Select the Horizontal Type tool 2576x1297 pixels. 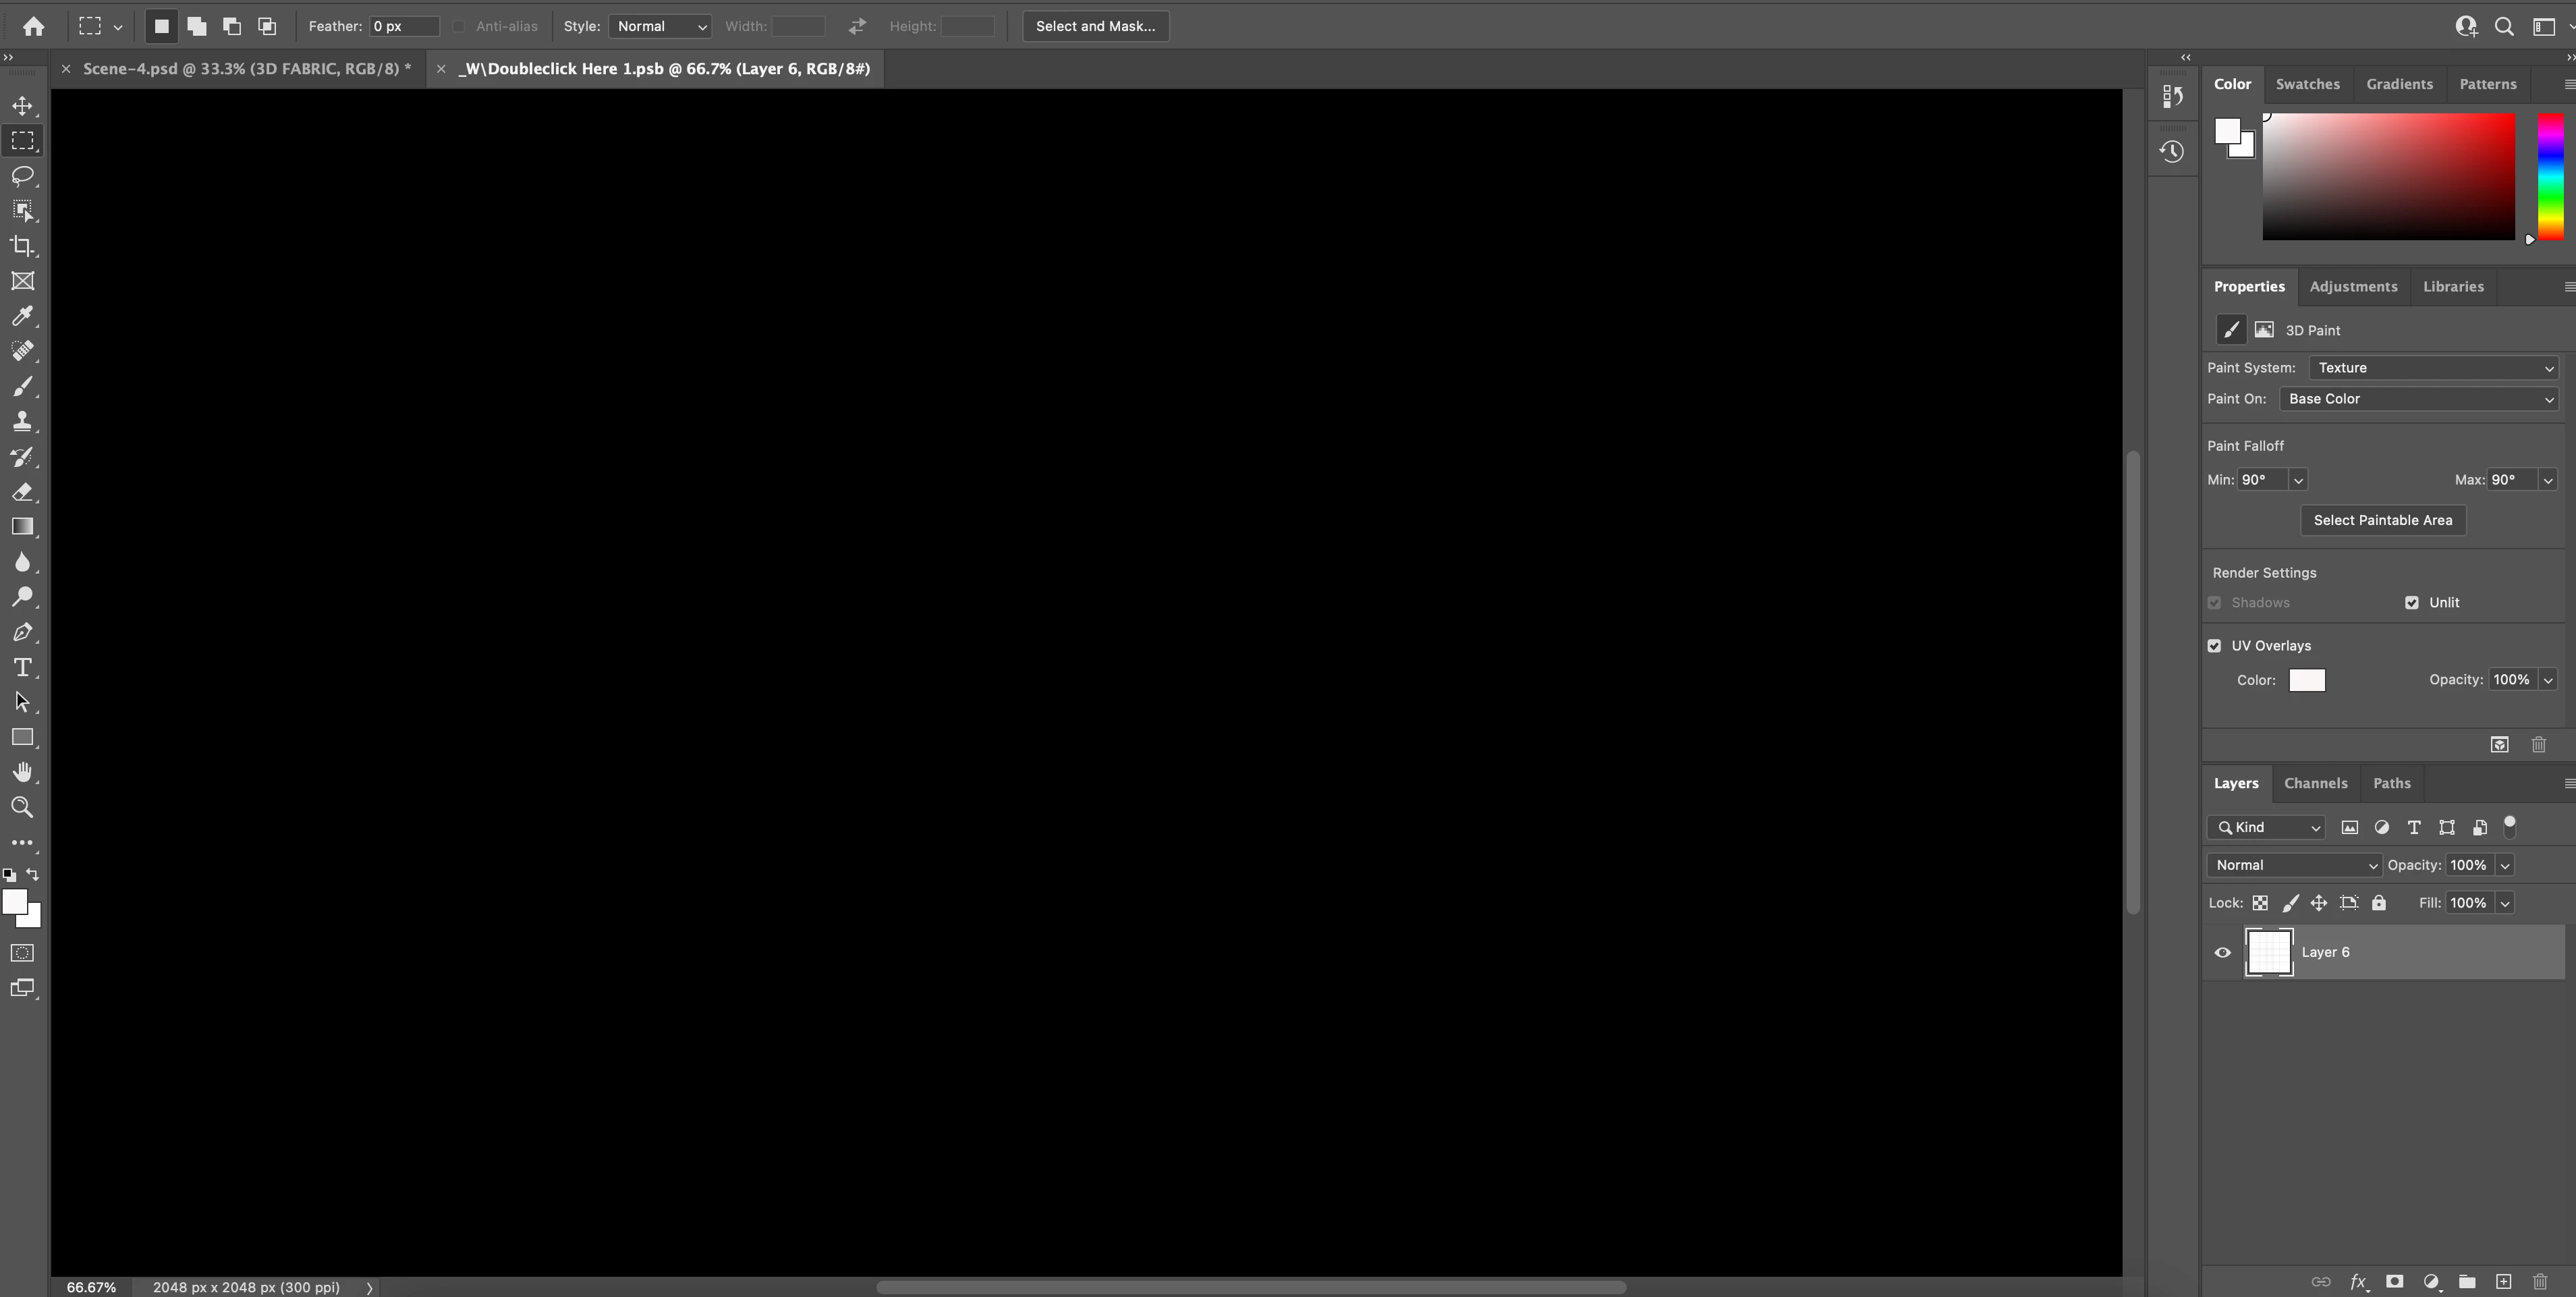click(x=22, y=667)
